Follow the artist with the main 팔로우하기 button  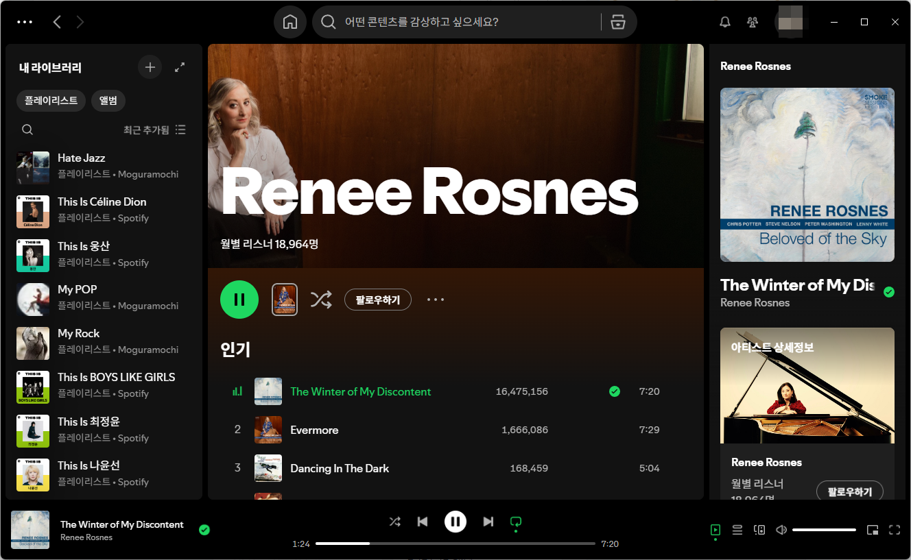pos(377,300)
